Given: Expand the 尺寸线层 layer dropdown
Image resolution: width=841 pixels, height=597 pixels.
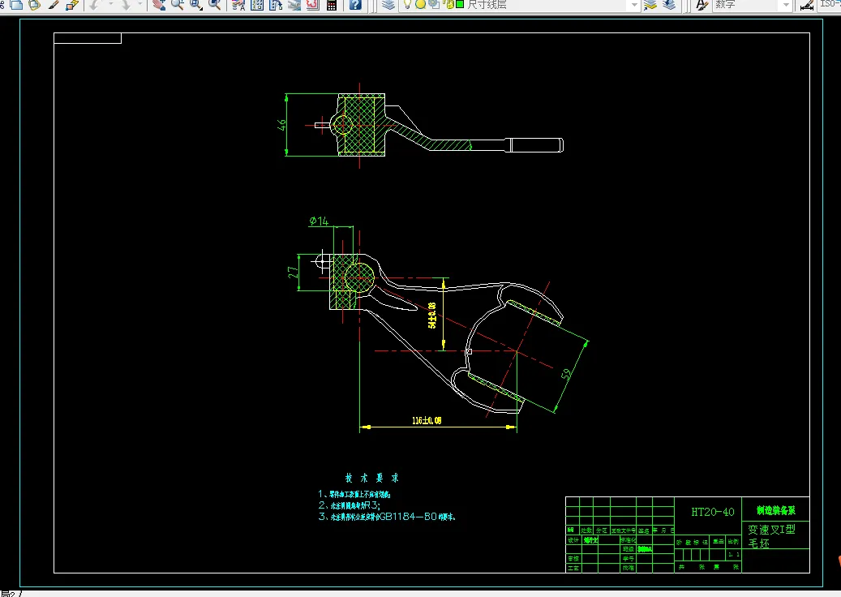Looking at the screenshot, I should point(634,5).
